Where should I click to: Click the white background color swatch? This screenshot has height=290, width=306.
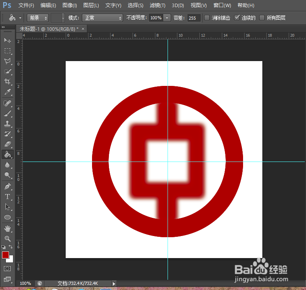pyautogui.click(x=11, y=260)
